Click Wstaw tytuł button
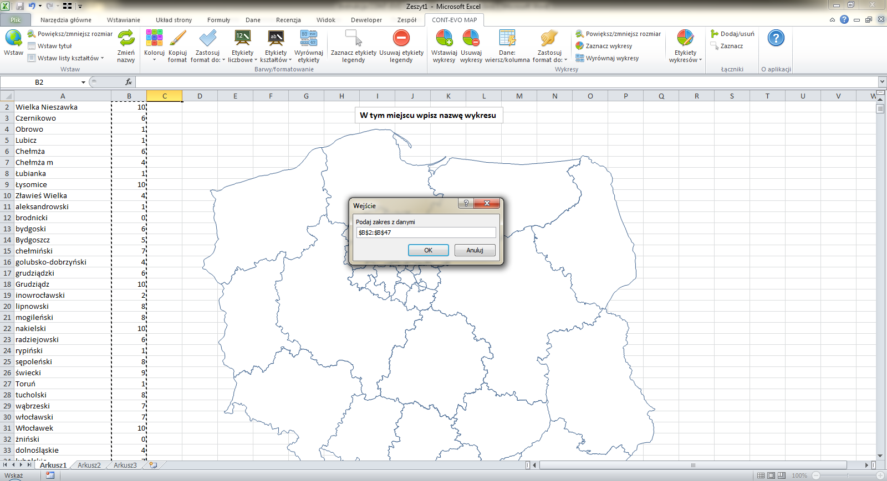This screenshot has width=887, height=481. tap(50, 46)
